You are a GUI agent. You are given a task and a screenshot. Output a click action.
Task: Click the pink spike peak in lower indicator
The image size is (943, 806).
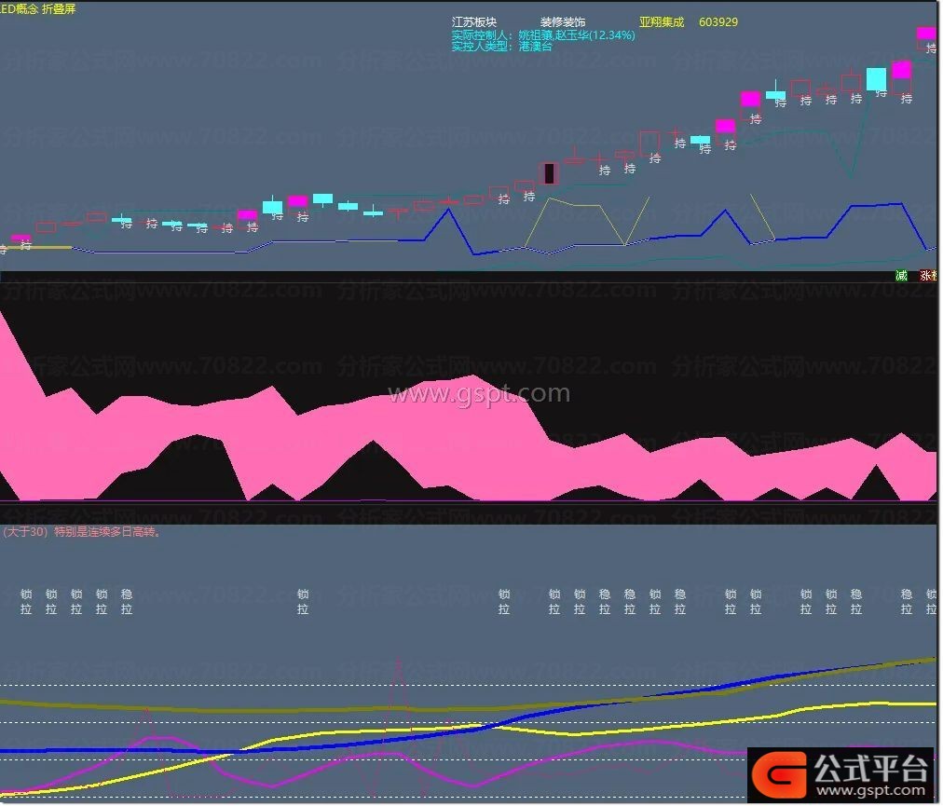[400, 663]
